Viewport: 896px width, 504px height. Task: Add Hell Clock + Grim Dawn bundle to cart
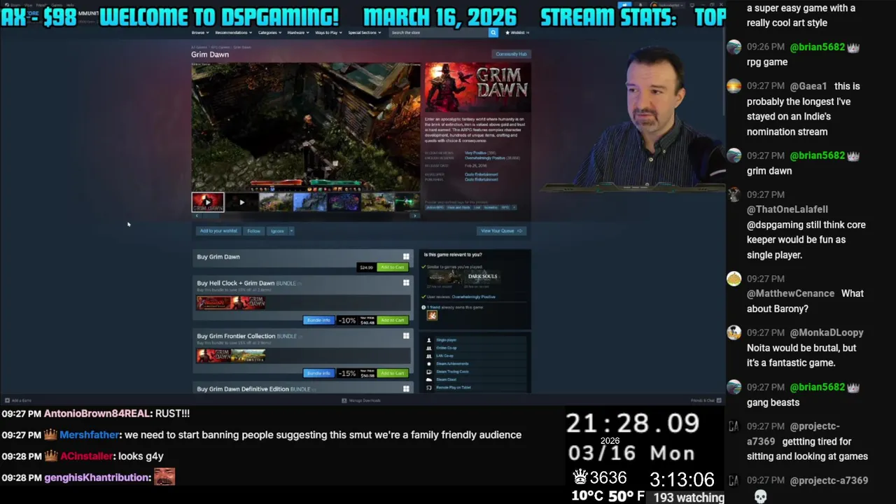(x=392, y=320)
